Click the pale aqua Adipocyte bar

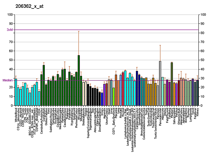coord(163,91)
